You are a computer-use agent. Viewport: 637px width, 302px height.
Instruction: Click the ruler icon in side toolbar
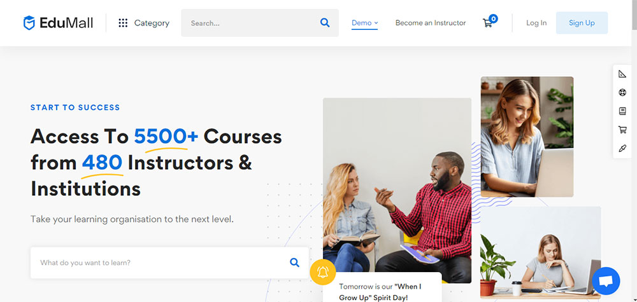[x=622, y=74]
